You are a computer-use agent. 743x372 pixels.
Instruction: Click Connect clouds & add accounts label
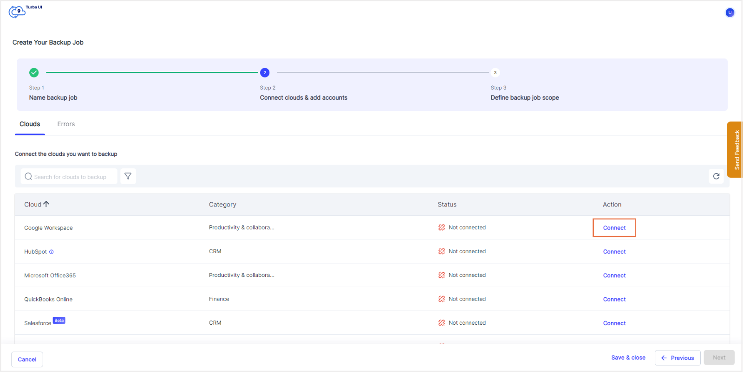pos(304,98)
